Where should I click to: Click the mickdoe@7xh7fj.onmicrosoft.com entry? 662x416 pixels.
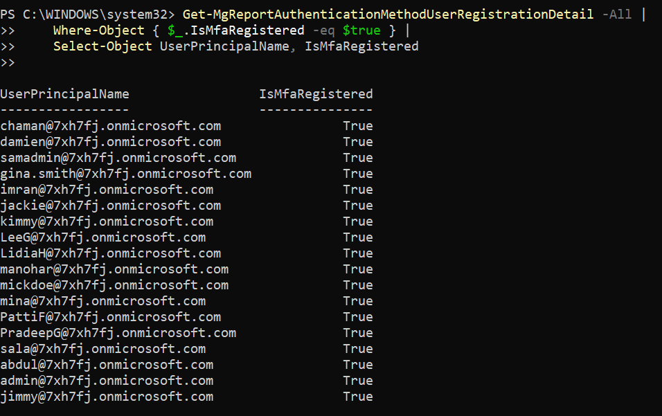pos(114,285)
